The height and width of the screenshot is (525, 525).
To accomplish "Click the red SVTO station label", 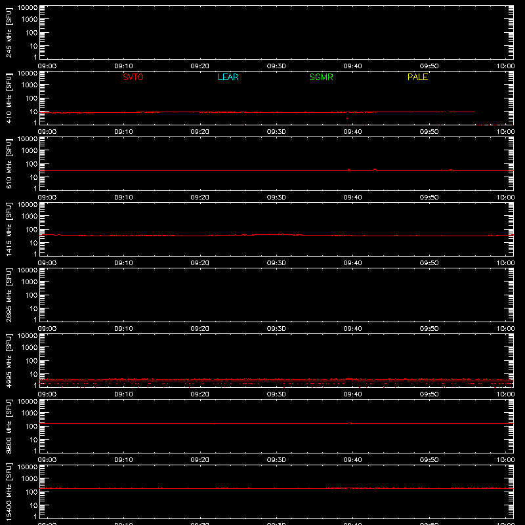I will pos(133,77).
